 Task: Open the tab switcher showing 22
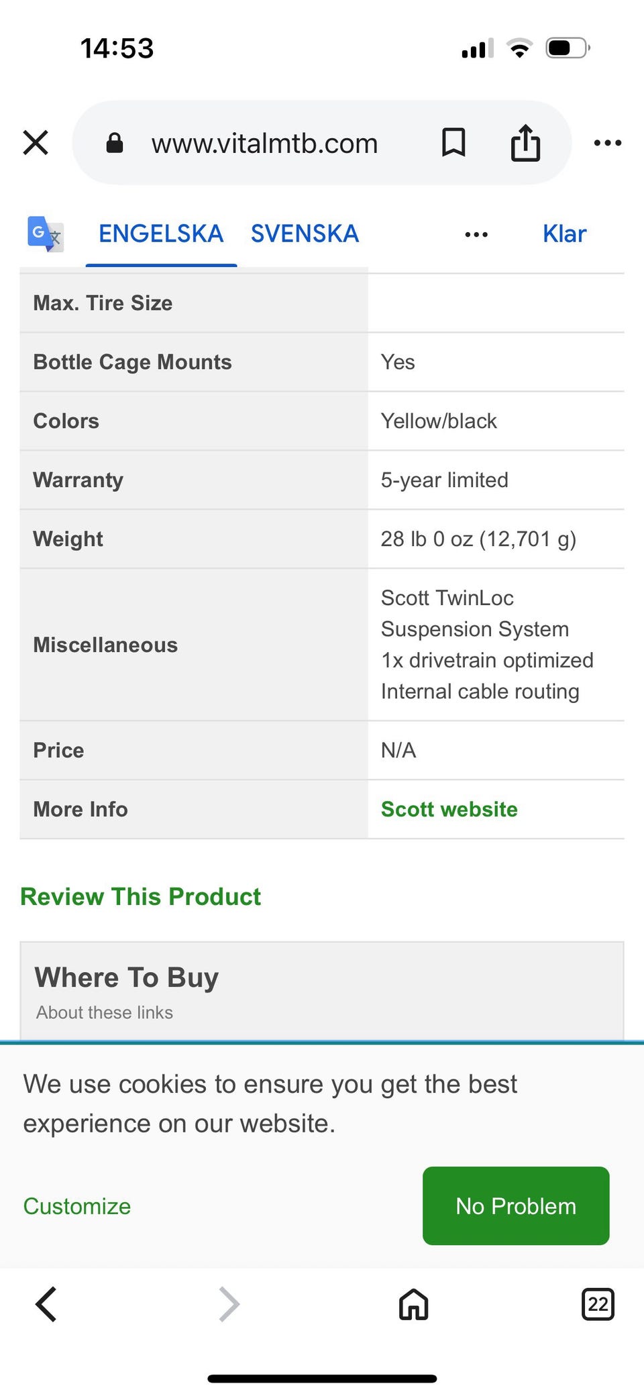point(597,1305)
